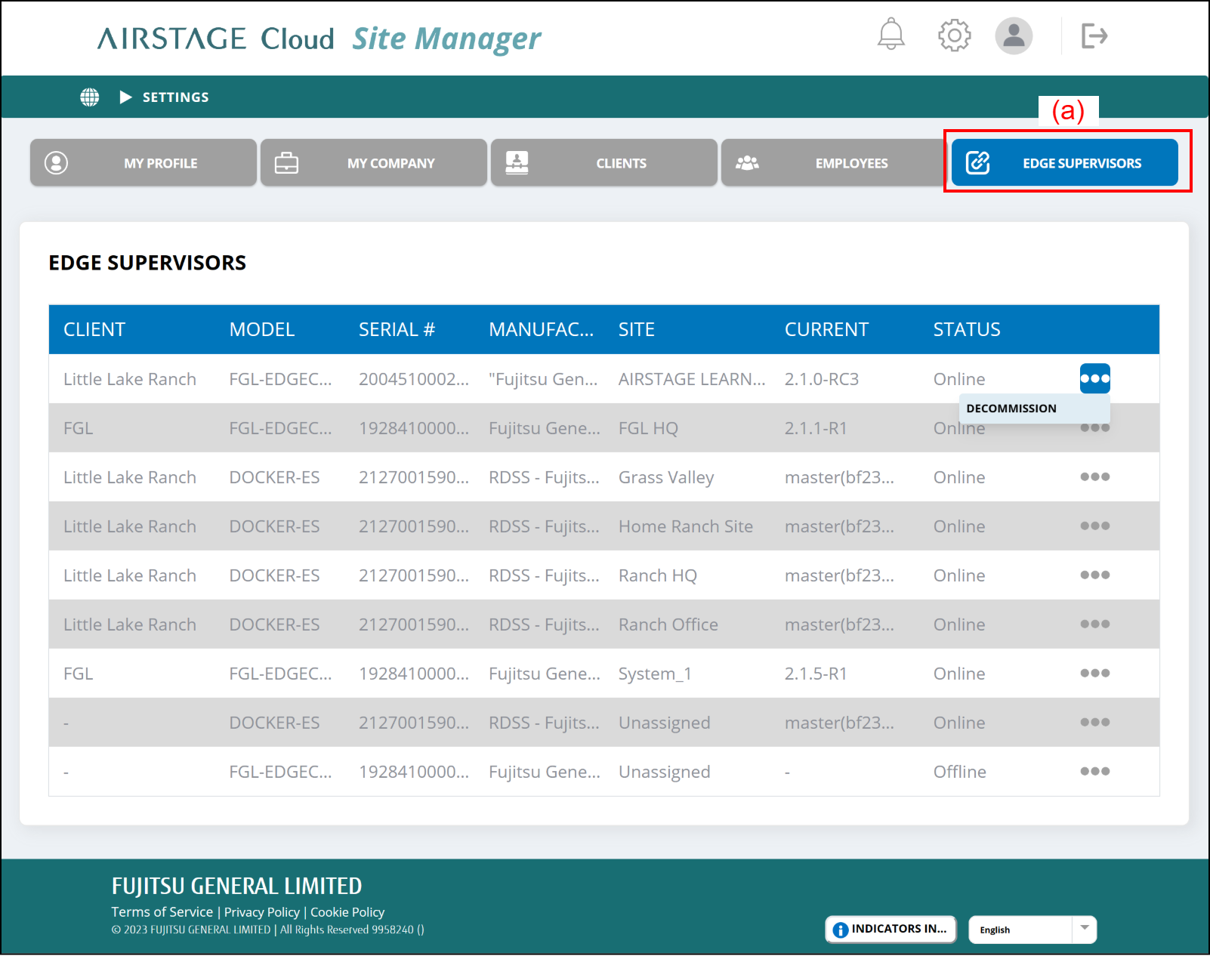Click the info icon on Indicators button
1210x956 pixels.
click(x=840, y=930)
